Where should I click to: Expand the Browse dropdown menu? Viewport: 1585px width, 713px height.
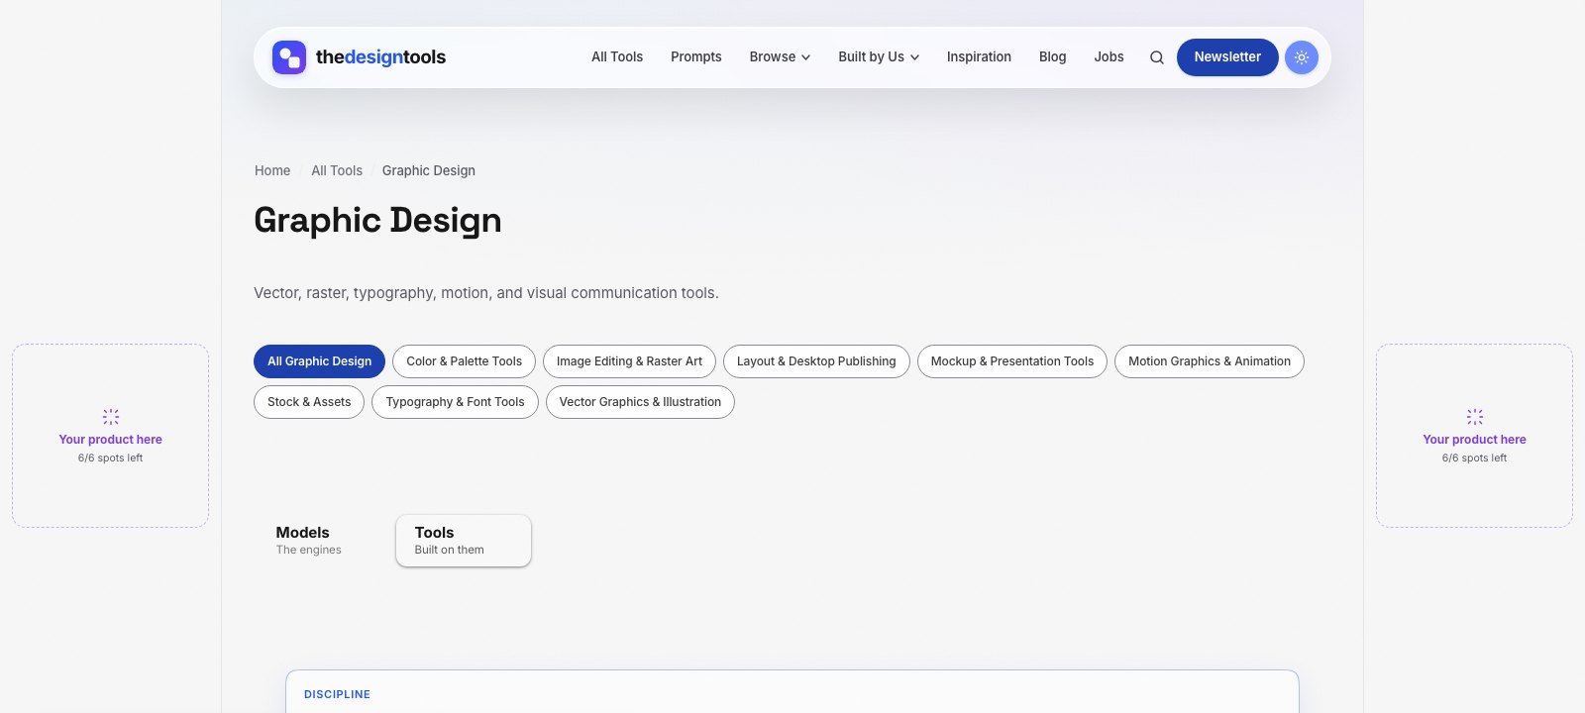pyautogui.click(x=780, y=57)
